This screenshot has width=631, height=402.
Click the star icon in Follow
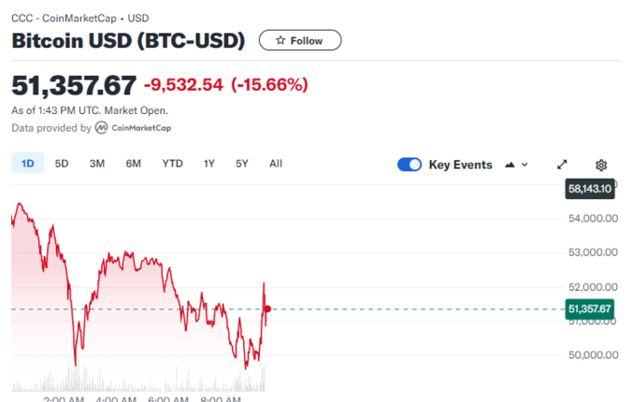pyautogui.click(x=279, y=41)
